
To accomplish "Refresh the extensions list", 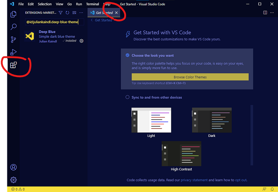I will coord(67,13).
